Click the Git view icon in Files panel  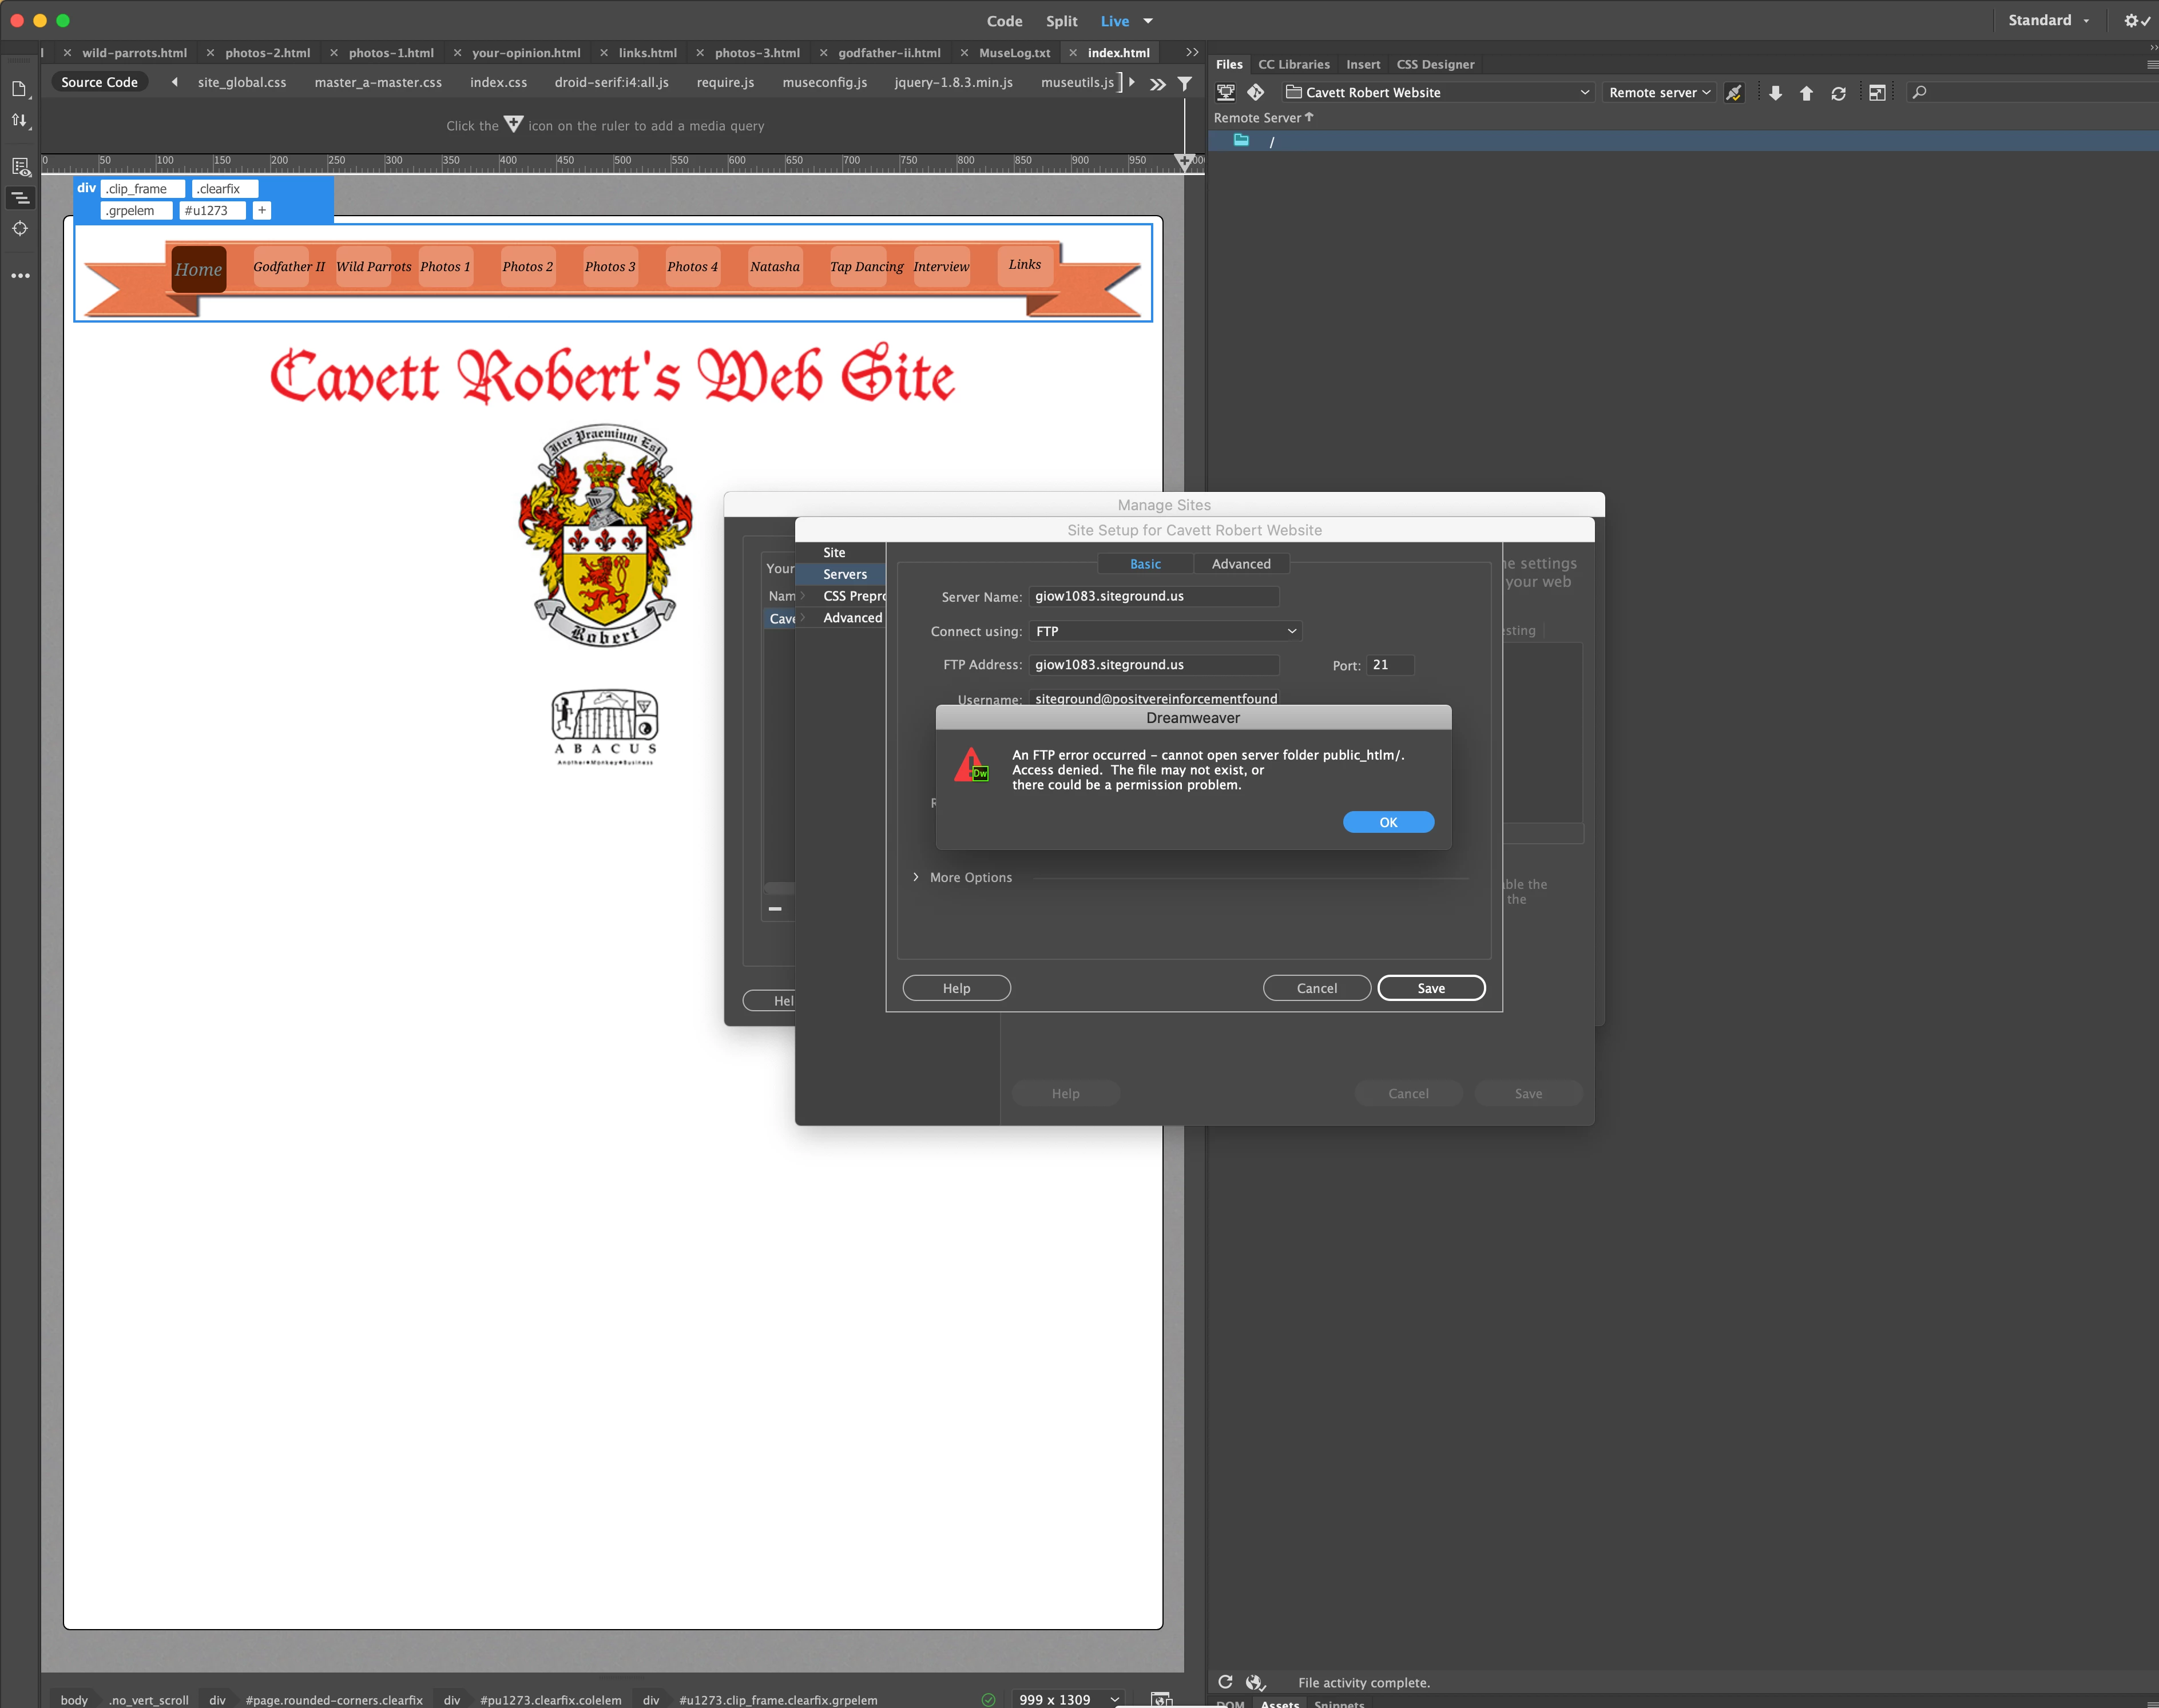pos(1256,92)
